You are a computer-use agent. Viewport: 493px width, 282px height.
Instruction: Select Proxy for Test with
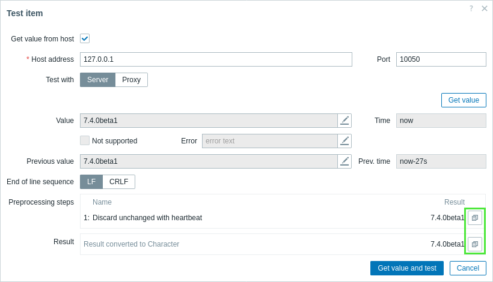[131, 80]
